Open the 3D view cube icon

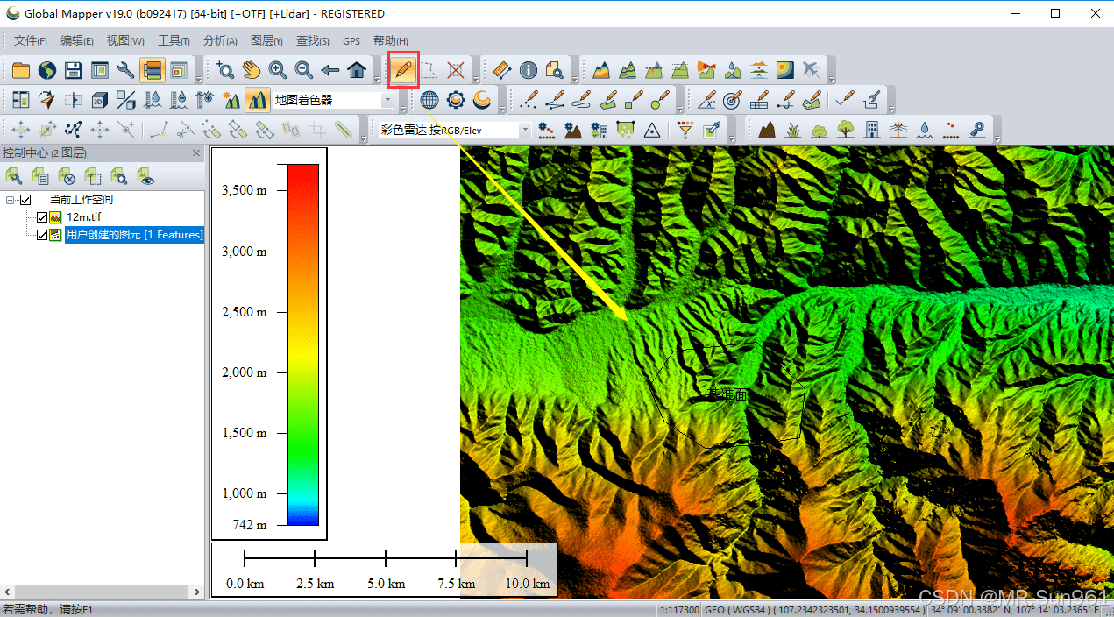pyautogui.click(x=100, y=100)
